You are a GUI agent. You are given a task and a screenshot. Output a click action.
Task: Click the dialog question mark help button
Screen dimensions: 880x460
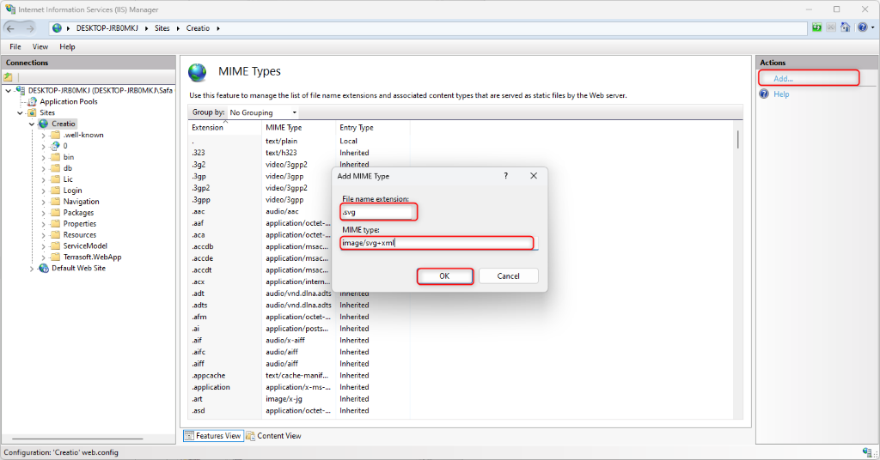(505, 176)
